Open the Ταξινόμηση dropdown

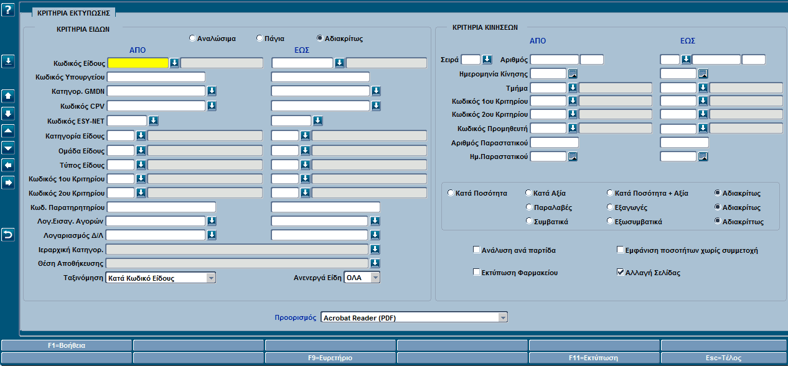(x=161, y=278)
